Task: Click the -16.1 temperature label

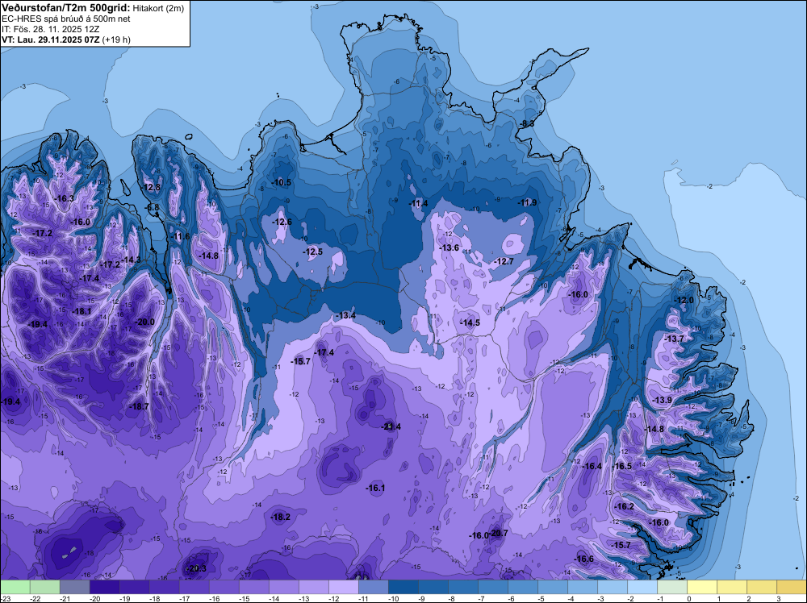Action: pyautogui.click(x=375, y=488)
